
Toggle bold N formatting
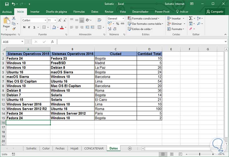[24, 27]
